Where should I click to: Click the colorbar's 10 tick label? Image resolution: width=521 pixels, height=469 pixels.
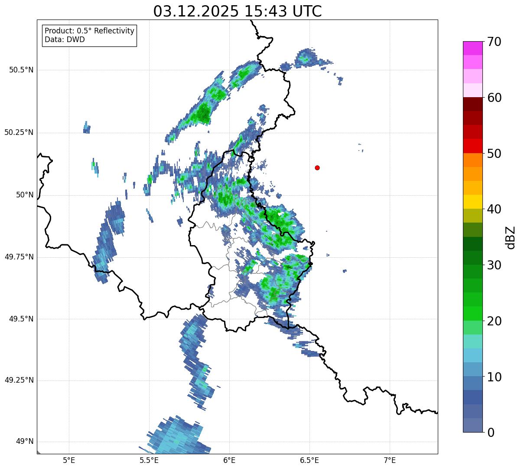click(494, 377)
